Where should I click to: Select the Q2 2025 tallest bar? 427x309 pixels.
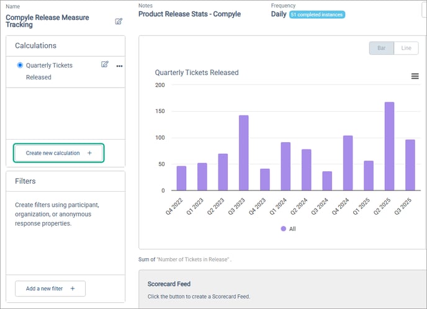point(389,146)
